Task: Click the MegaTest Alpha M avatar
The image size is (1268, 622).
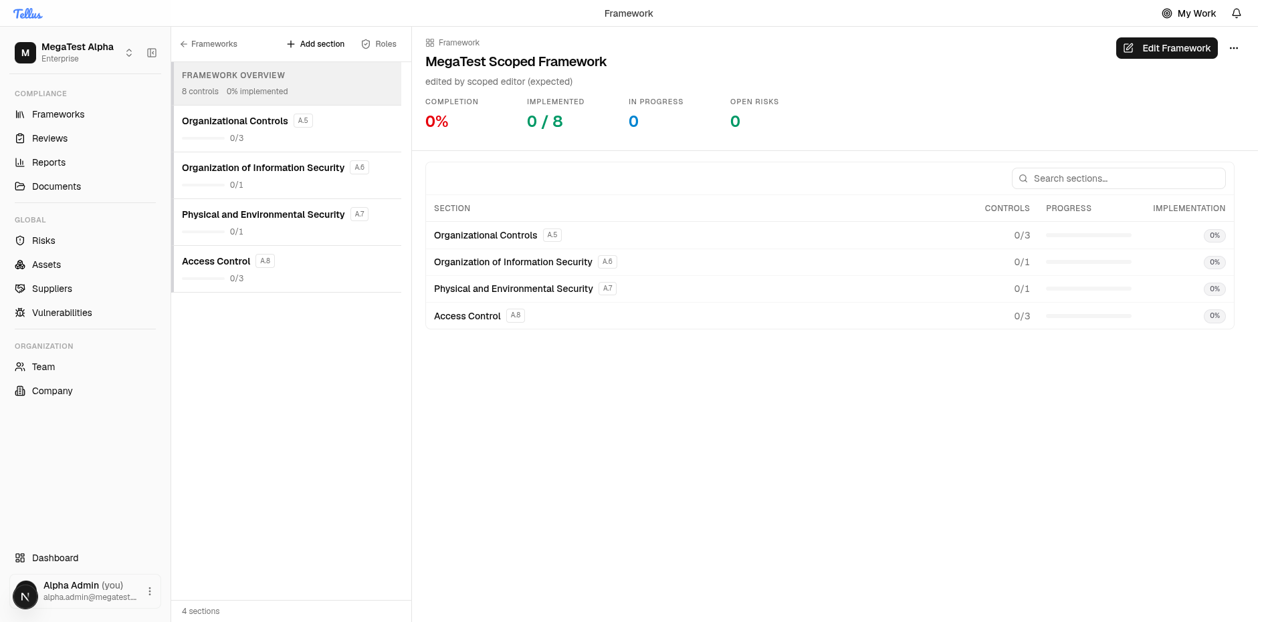Action: 25,53
